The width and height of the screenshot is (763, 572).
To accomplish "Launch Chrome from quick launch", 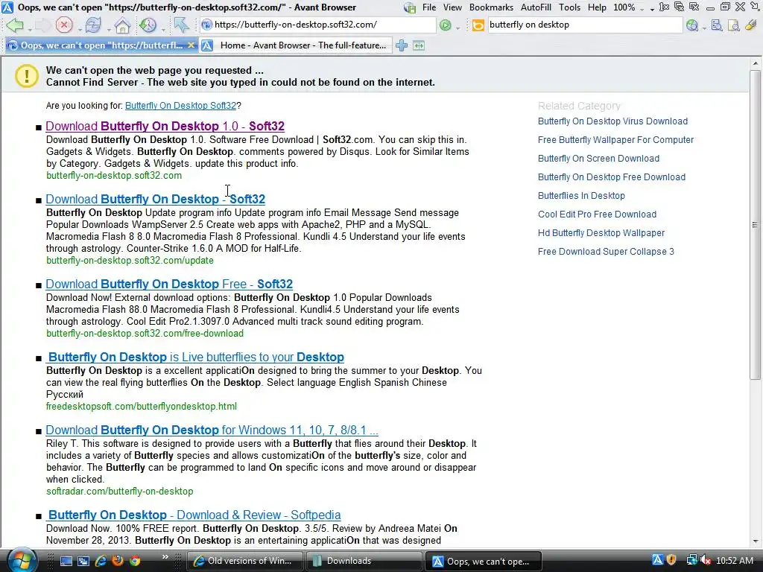I will tap(135, 561).
